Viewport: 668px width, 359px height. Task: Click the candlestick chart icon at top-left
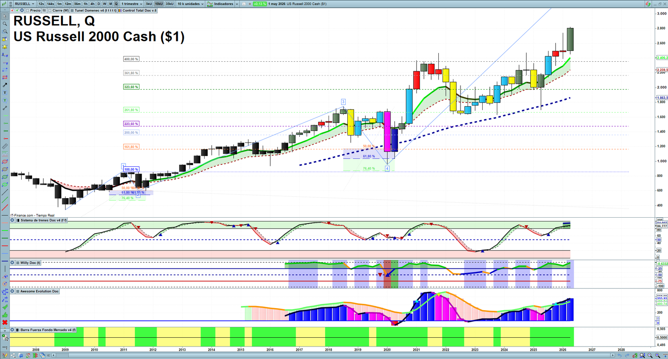5,4
